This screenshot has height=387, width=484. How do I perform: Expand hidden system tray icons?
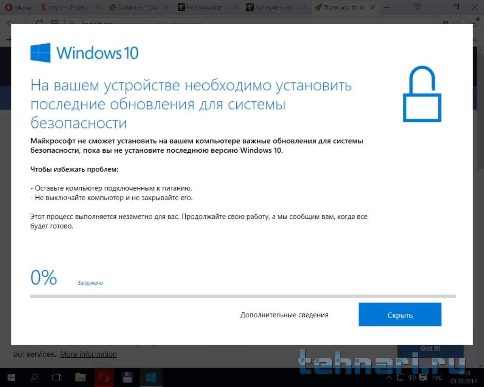(389, 378)
